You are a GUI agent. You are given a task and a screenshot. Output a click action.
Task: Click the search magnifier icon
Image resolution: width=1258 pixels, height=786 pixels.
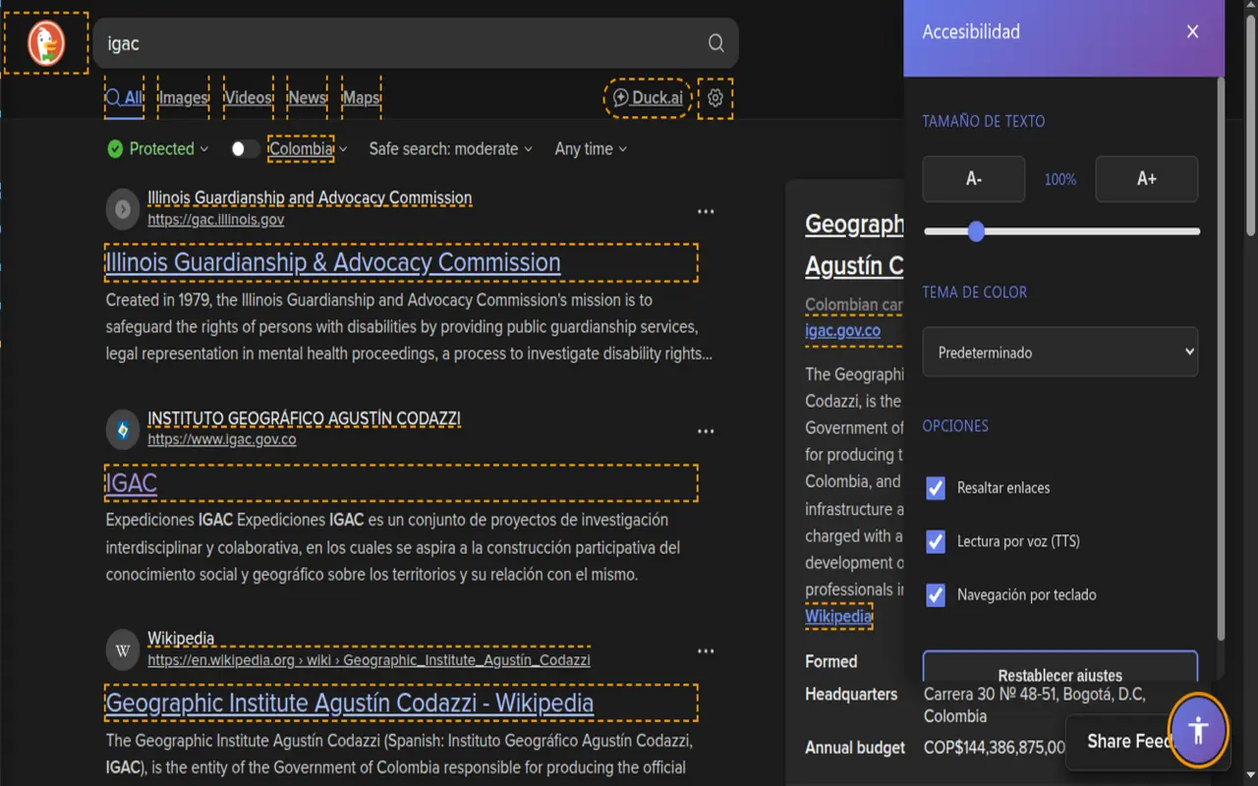point(715,43)
